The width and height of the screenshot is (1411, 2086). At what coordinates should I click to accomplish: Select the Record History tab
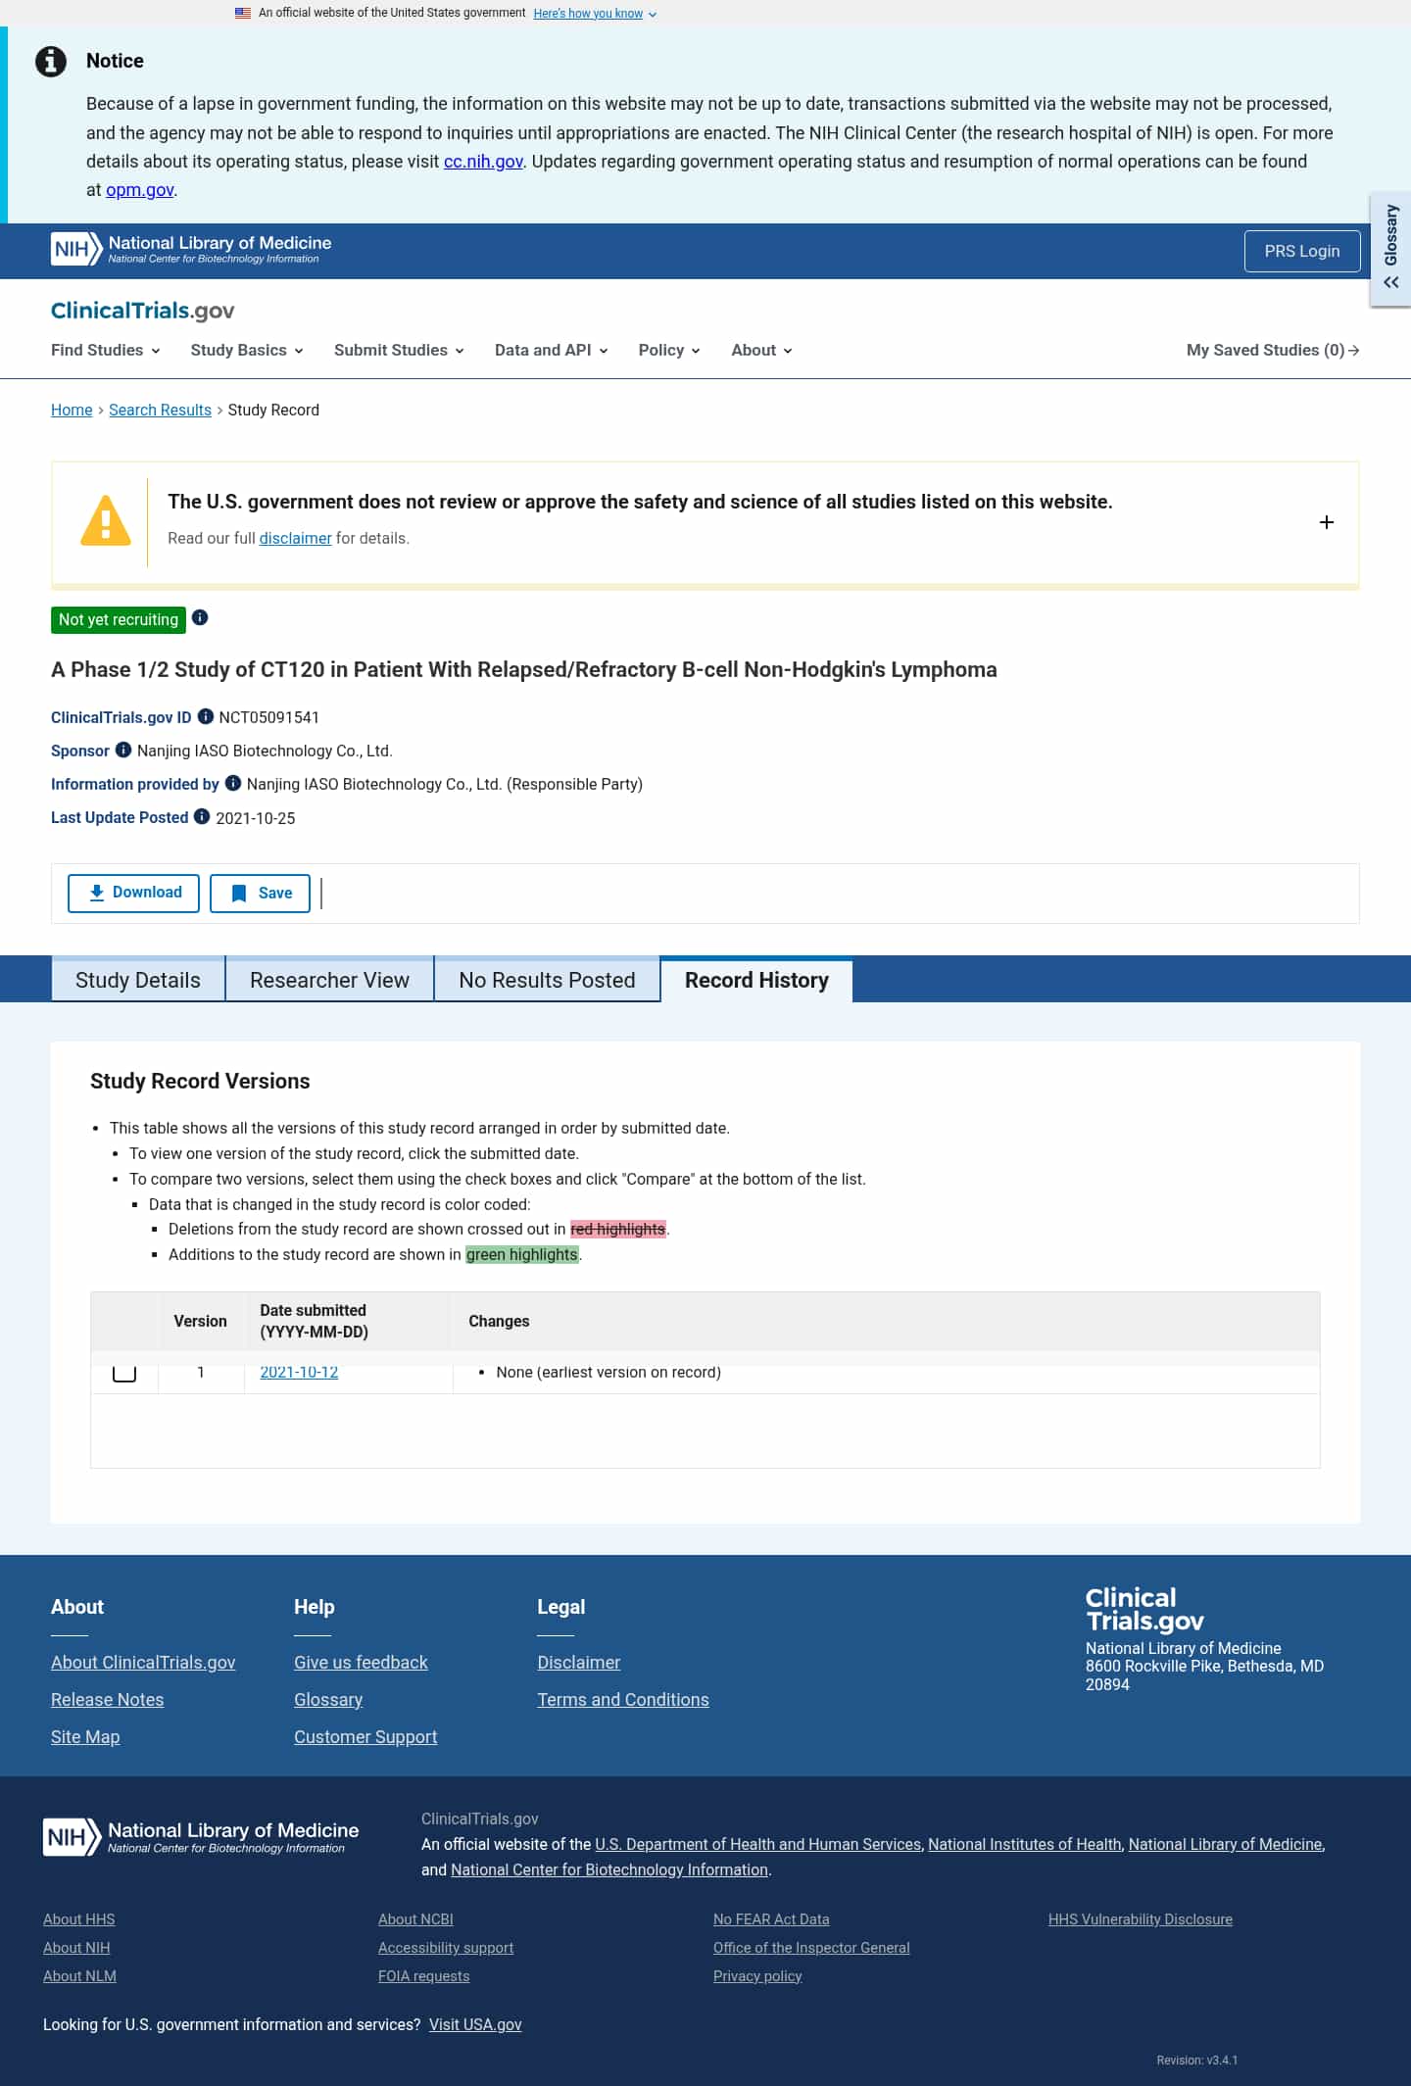coord(756,980)
